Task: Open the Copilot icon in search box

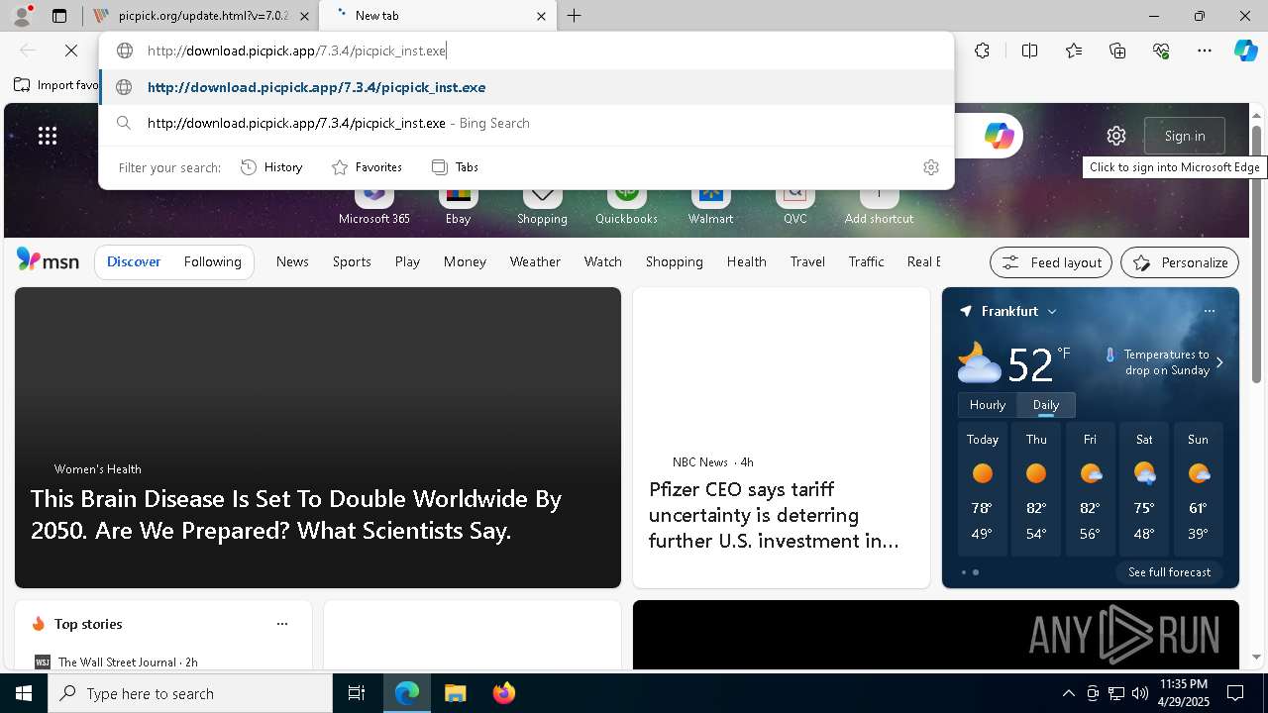Action: [999, 136]
